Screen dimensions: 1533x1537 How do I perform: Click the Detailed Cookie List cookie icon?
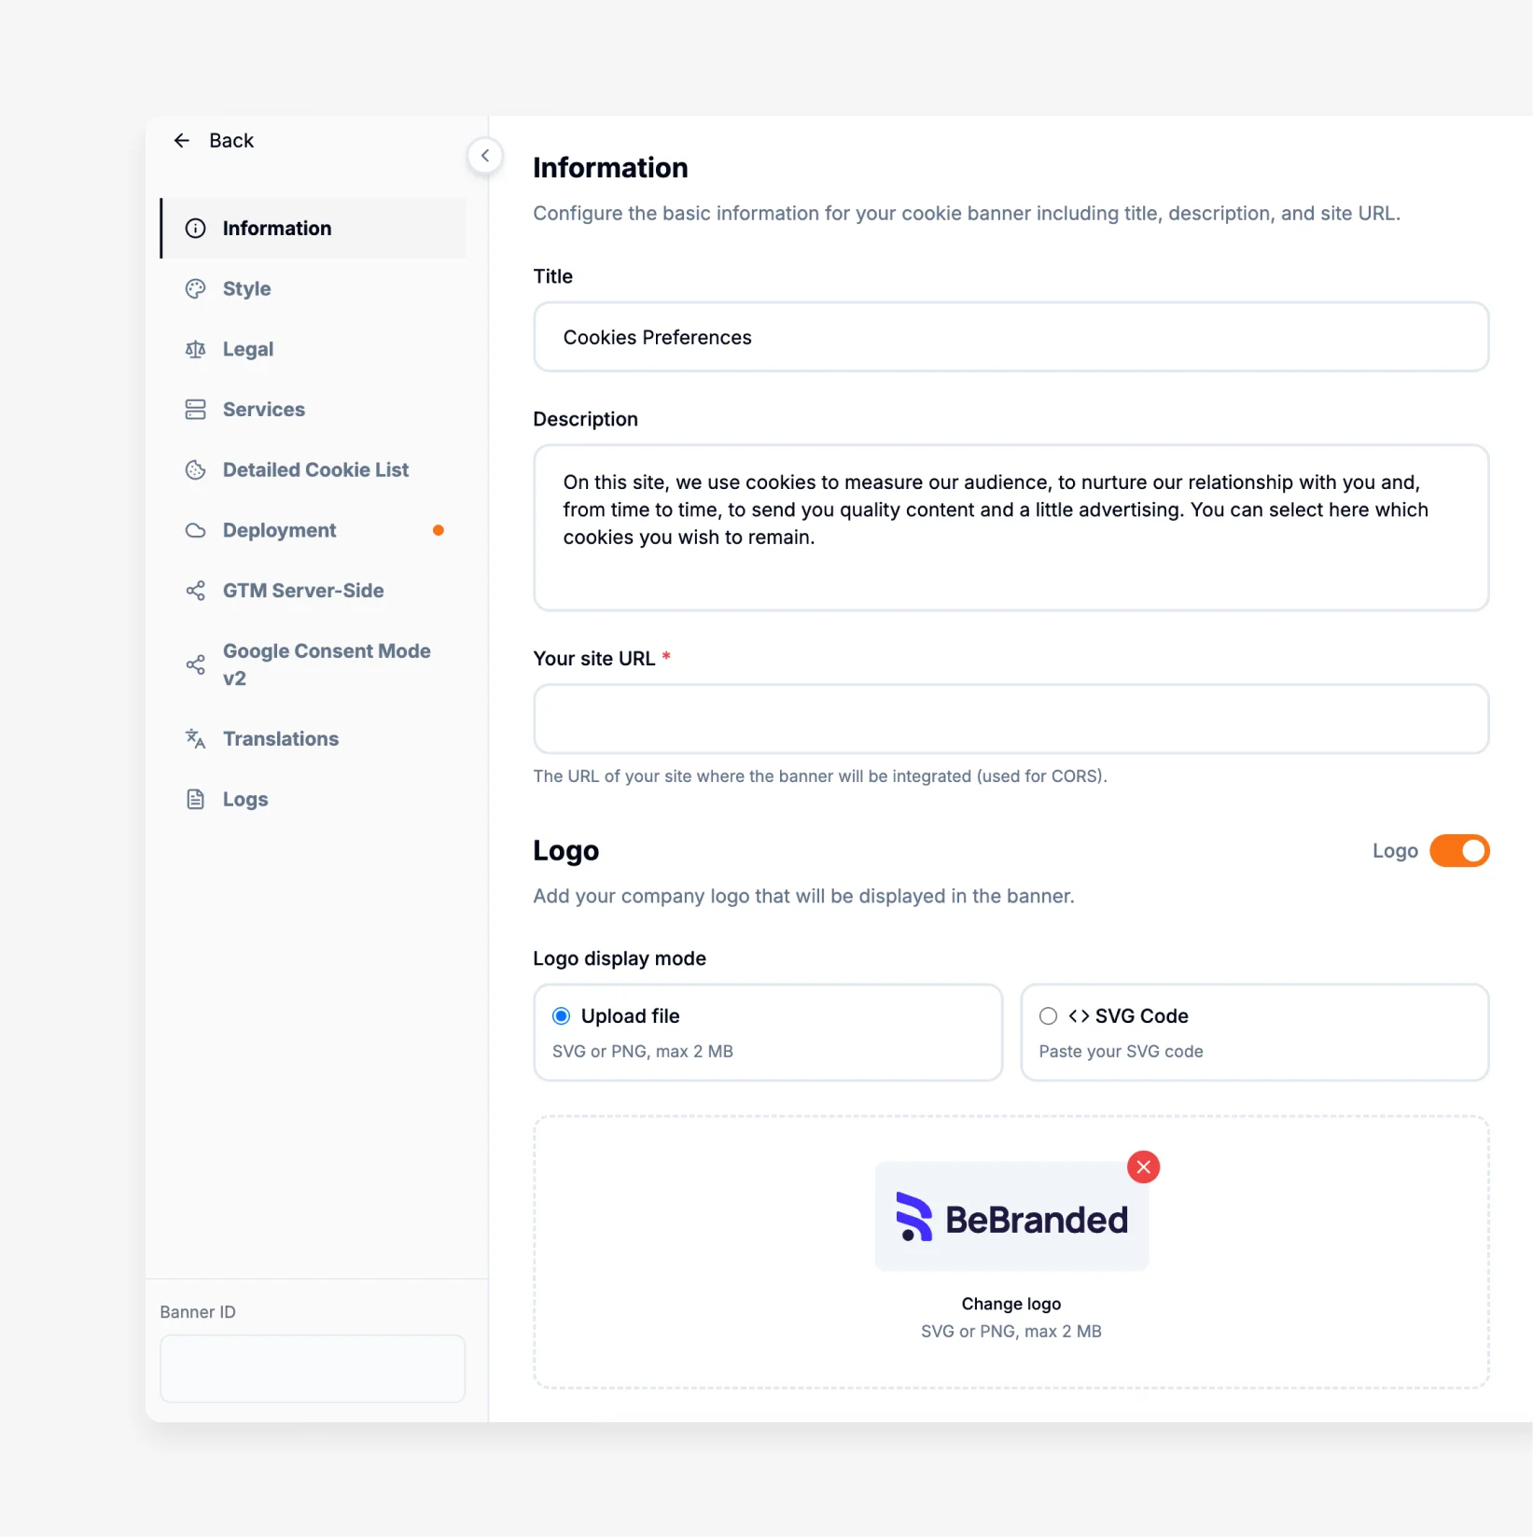coord(195,470)
